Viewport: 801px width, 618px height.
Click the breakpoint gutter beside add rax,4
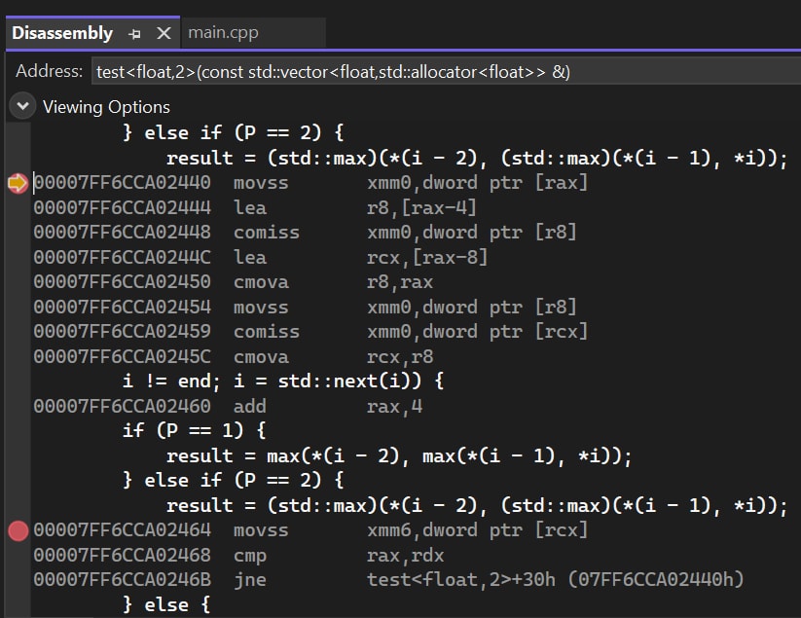tap(16, 406)
